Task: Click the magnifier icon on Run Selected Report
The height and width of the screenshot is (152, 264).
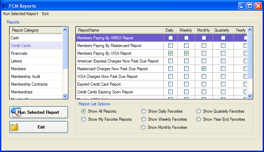Action: tap(15, 112)
